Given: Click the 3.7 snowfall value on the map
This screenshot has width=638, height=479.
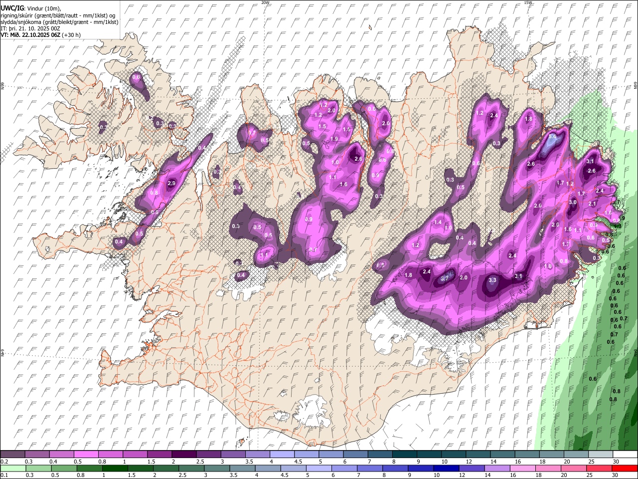Looking at the screenshot, I should coord(445,278).
